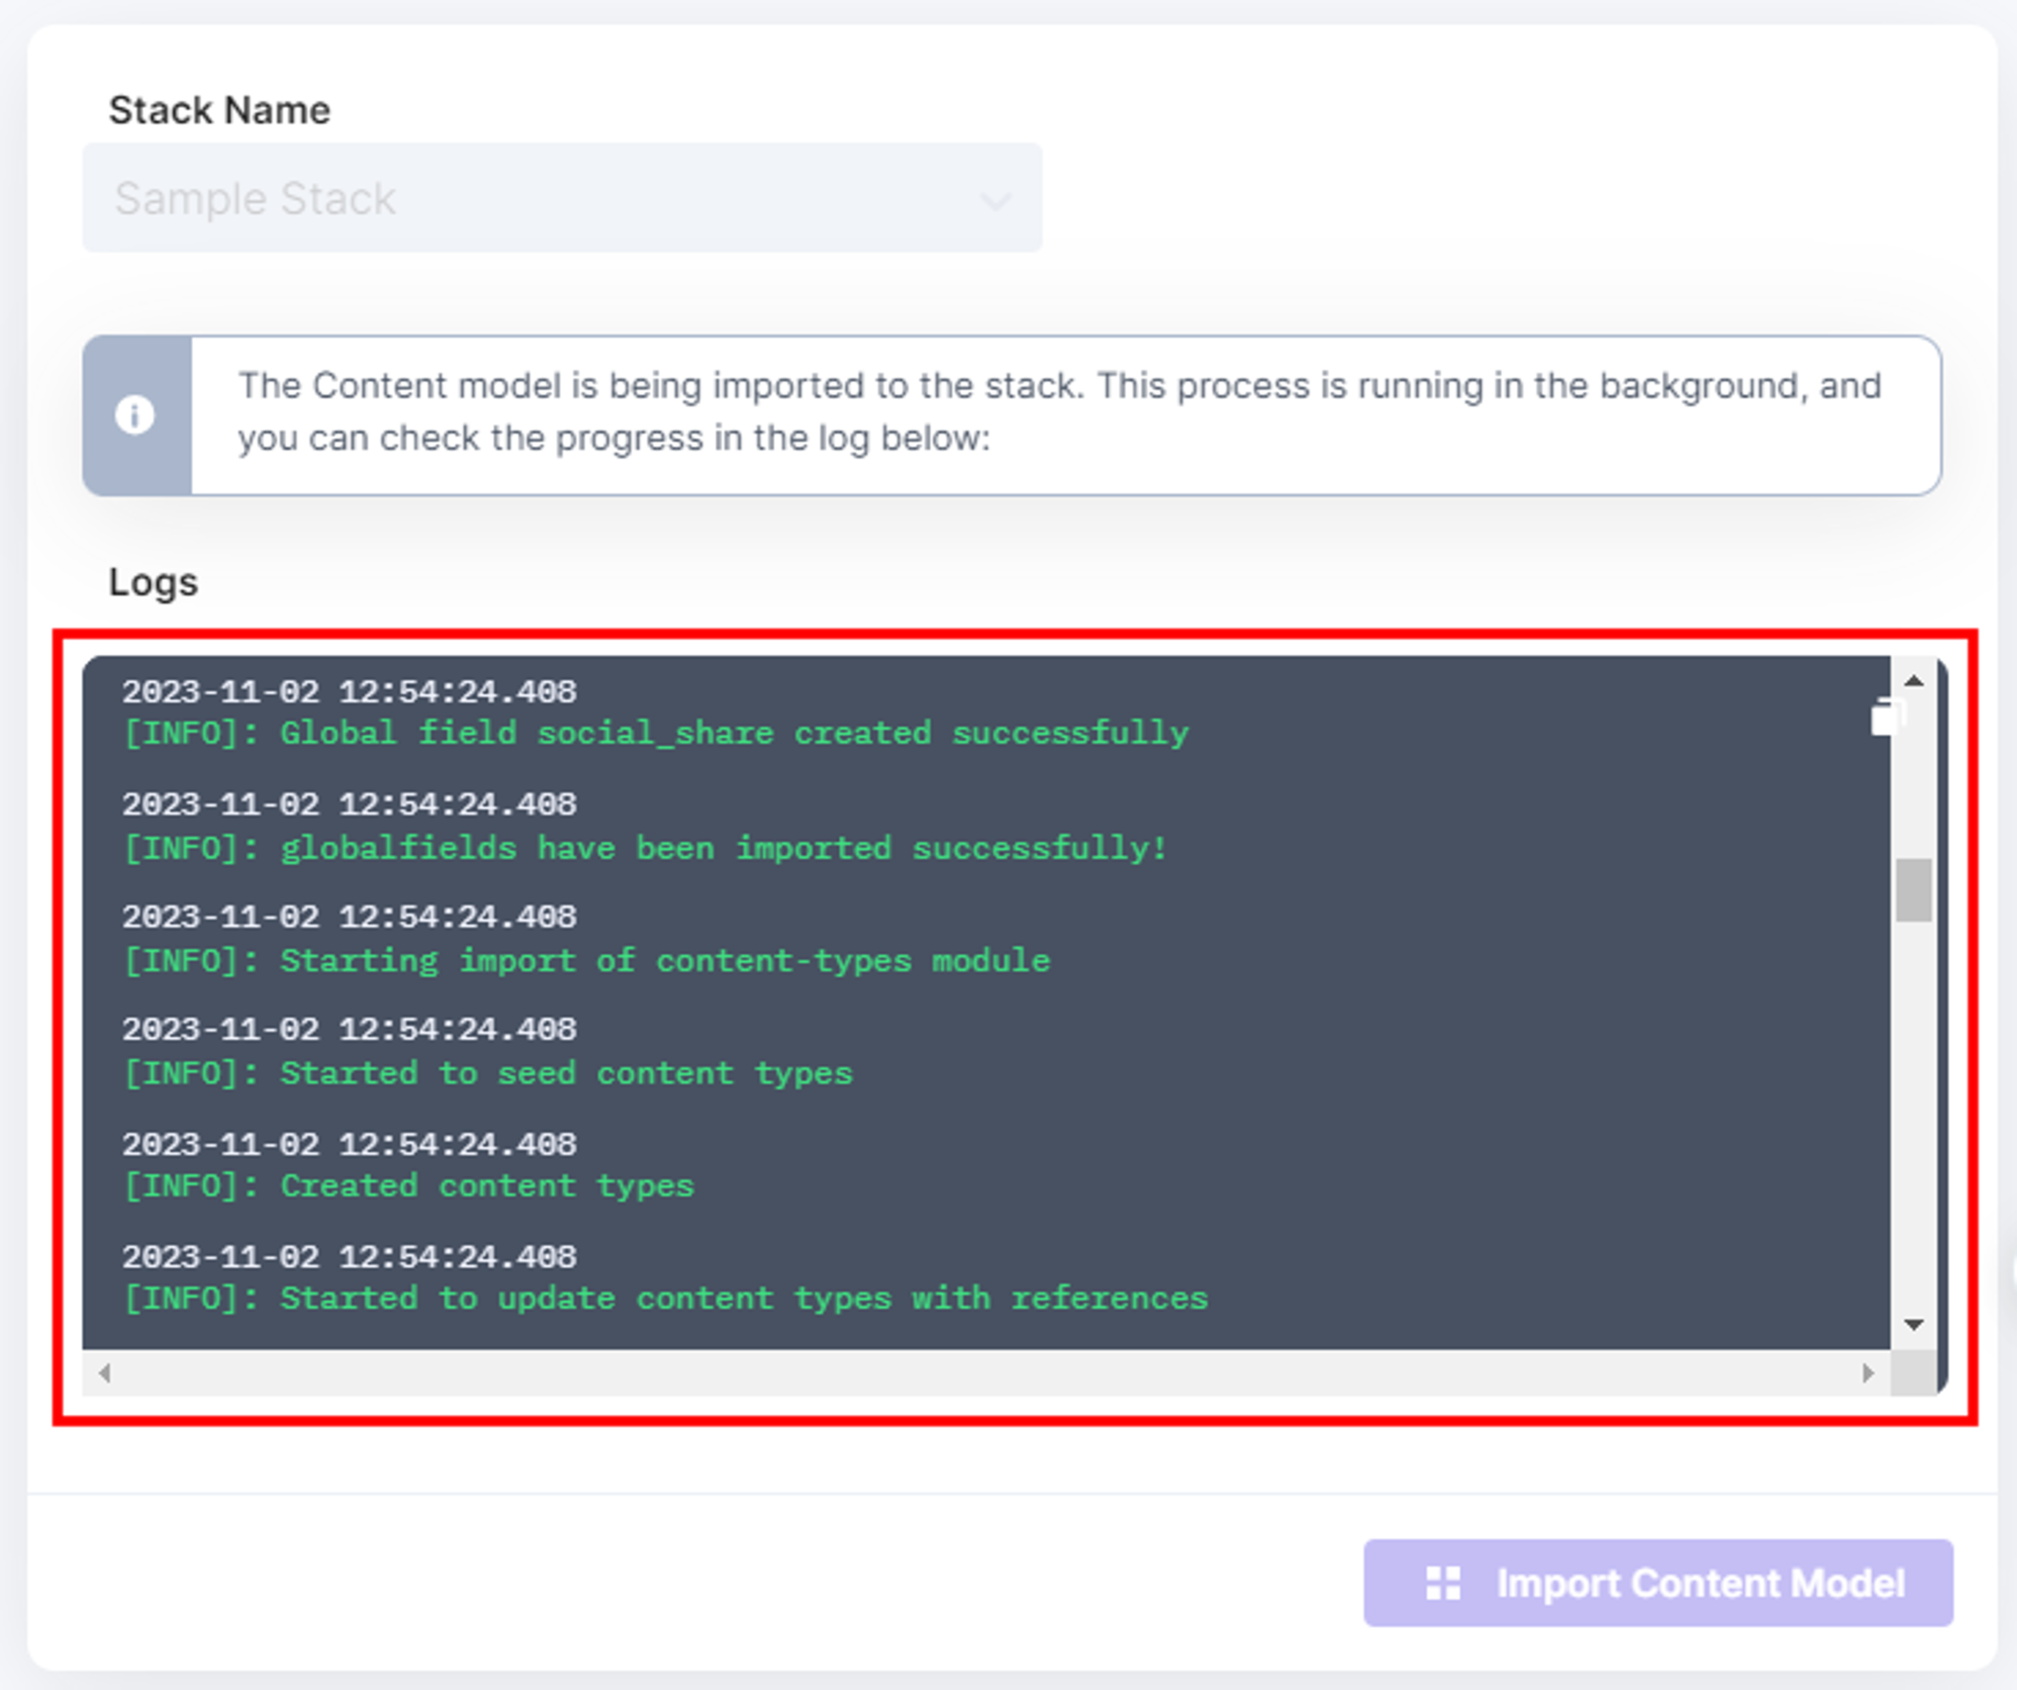Image resolution: width=2017 pixels, height=1690 pixels.
Task: Click the logs scroll right arrow
Action: (x=1868, y=1373)
